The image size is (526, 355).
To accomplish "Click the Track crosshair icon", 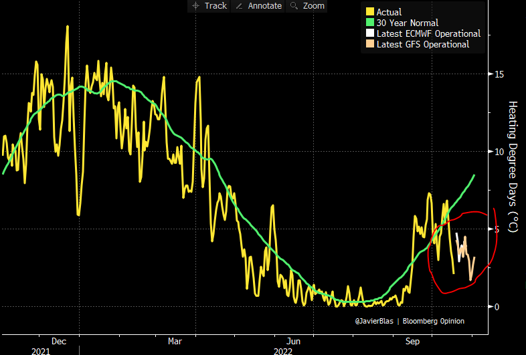I will (196, 6).
